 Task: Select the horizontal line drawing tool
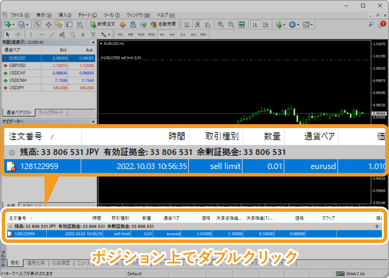pos(41,35)
